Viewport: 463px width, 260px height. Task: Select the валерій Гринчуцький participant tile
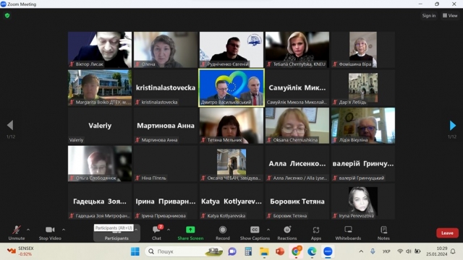363,164
